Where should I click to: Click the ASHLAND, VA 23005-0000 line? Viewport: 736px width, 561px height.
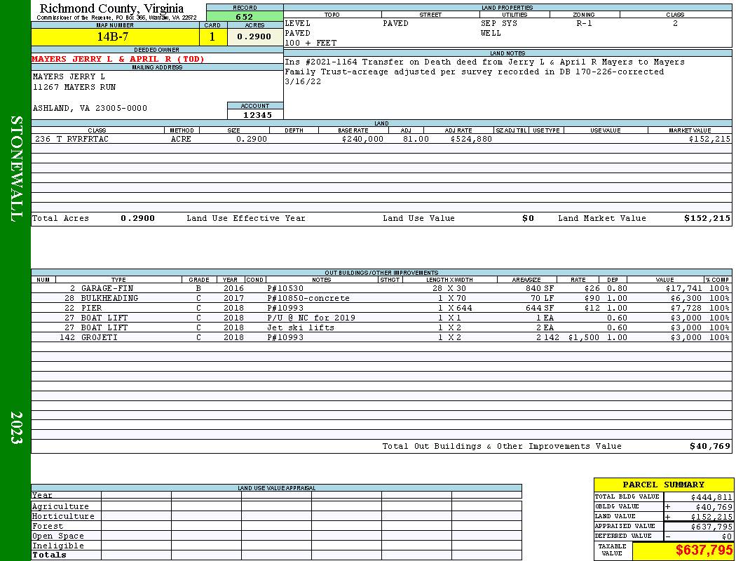click(x=90, y=108)
